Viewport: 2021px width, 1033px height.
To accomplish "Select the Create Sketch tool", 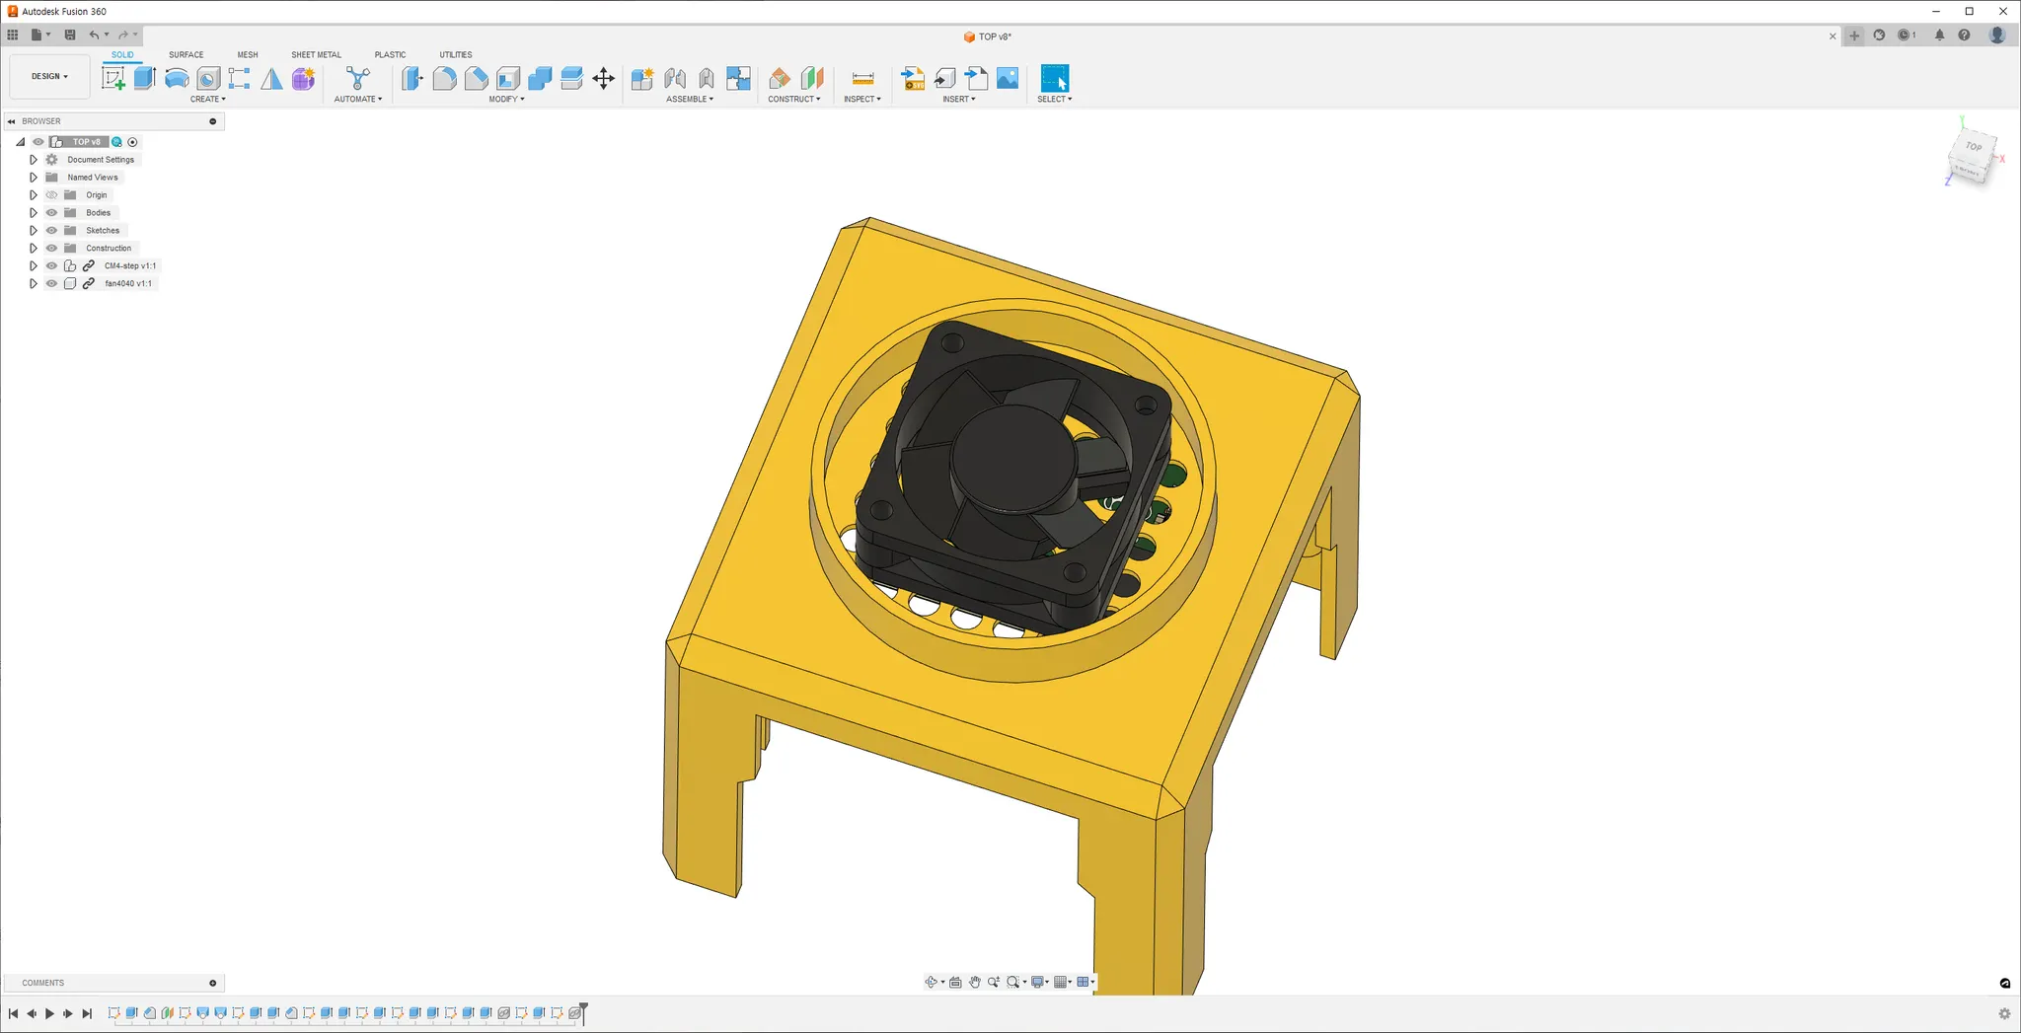I will point(113,78).
